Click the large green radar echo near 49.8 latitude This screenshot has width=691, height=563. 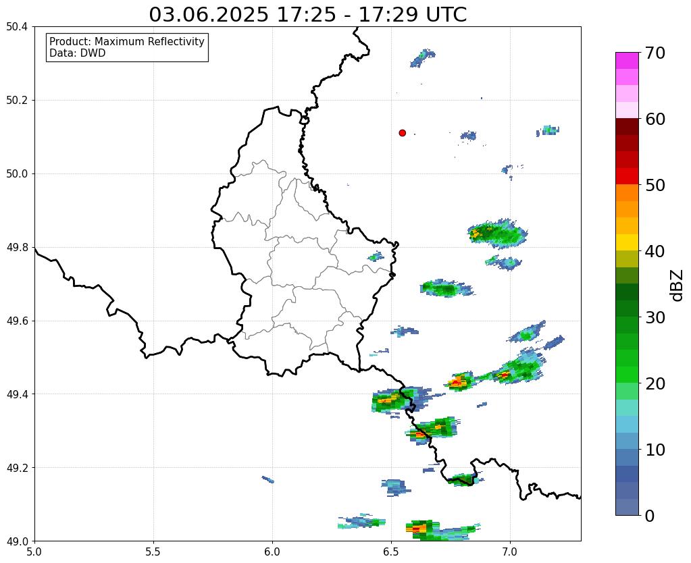point(498,233)
